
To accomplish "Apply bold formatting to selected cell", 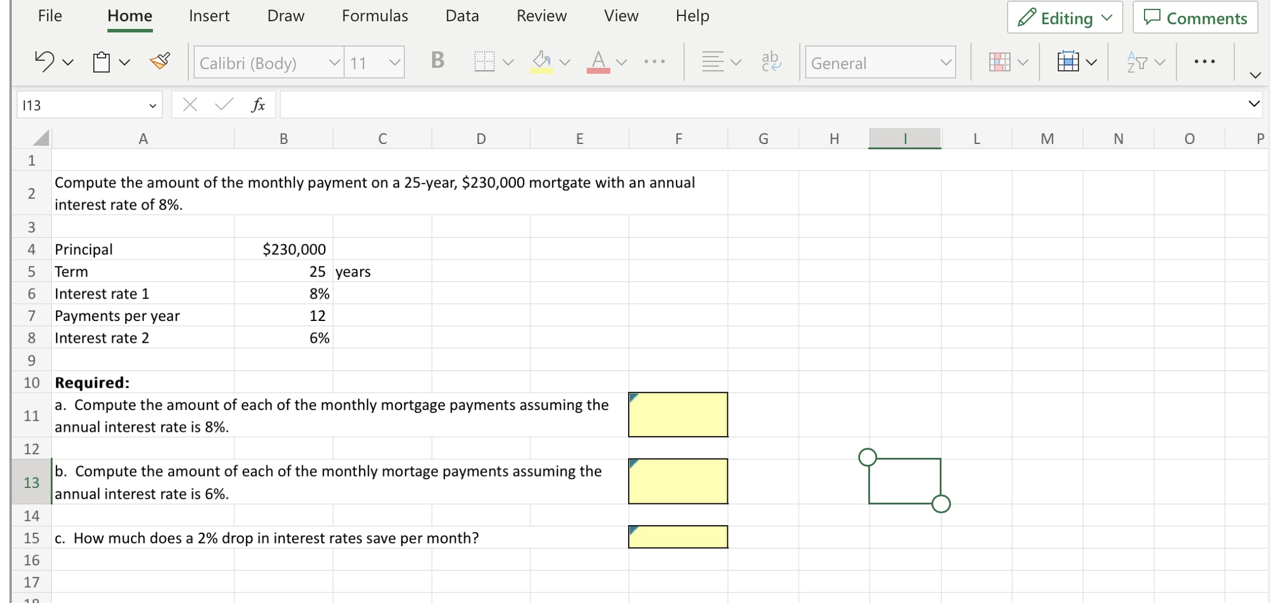I will 437,61.
